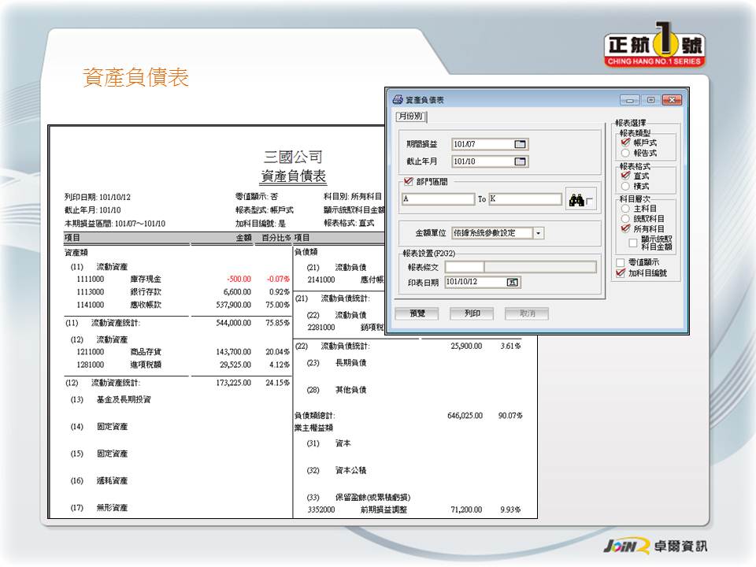Click the 列印 print button

click(472, 313)
